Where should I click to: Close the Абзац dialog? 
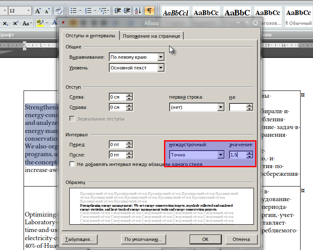[x=255, y=23]
